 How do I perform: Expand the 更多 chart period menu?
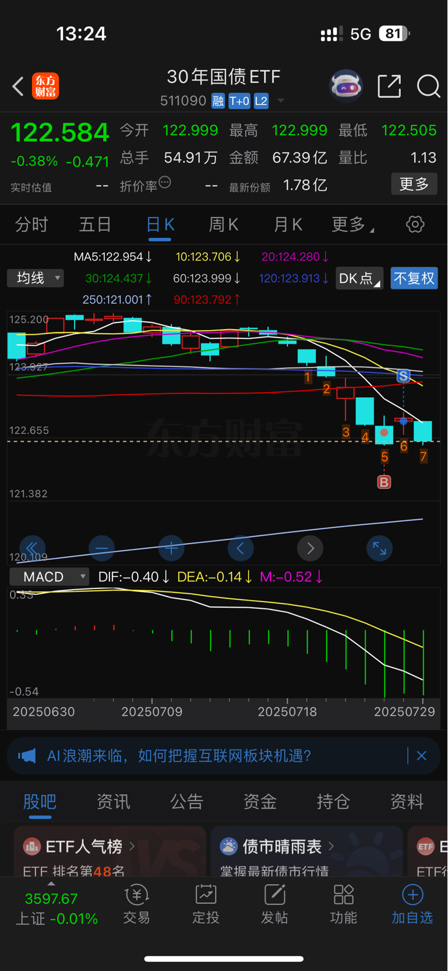352,225
